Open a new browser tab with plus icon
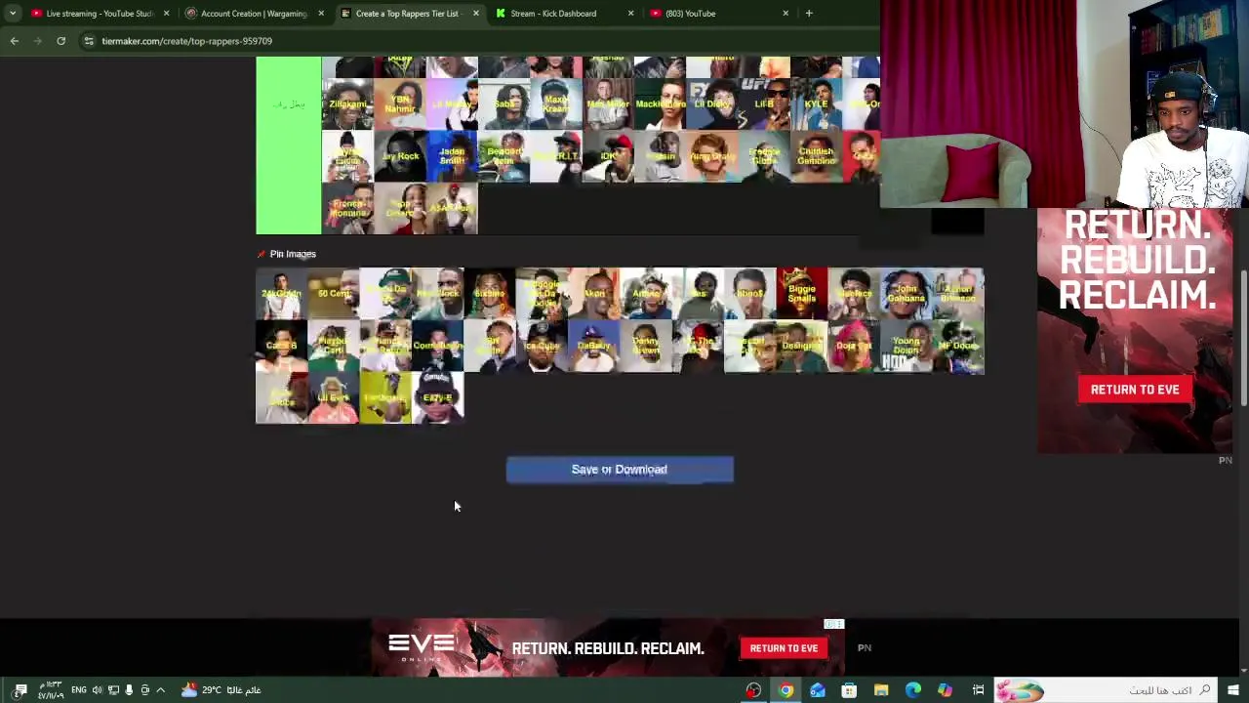Image resolution: width=1249 pixels, height=703 pixels. (809, 14)
